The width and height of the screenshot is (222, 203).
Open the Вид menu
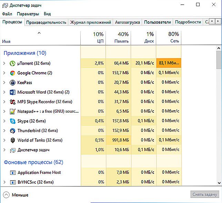click(x=47, y=14)
